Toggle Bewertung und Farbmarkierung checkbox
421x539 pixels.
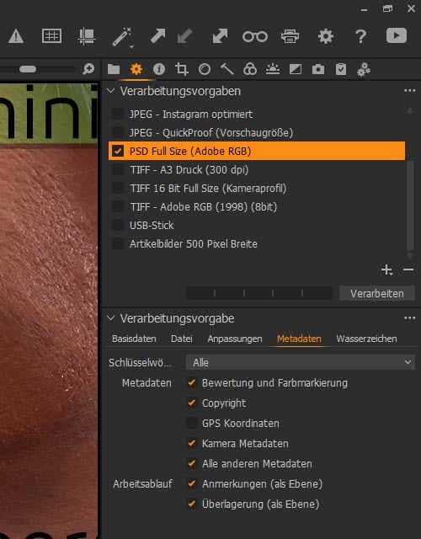click(x=192, y=382)
